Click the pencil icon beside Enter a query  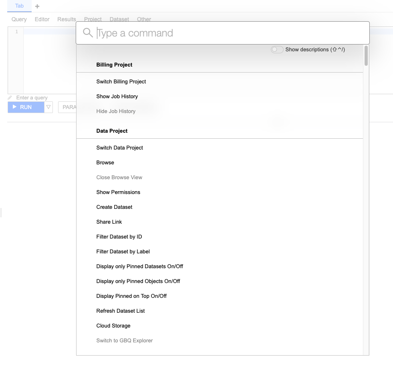10,98
